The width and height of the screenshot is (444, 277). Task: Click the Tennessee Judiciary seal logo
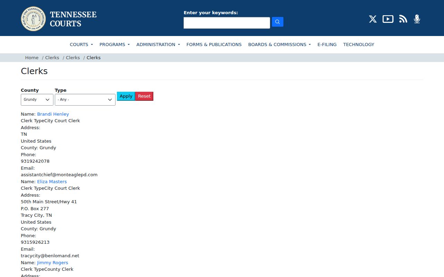(33, 19)
